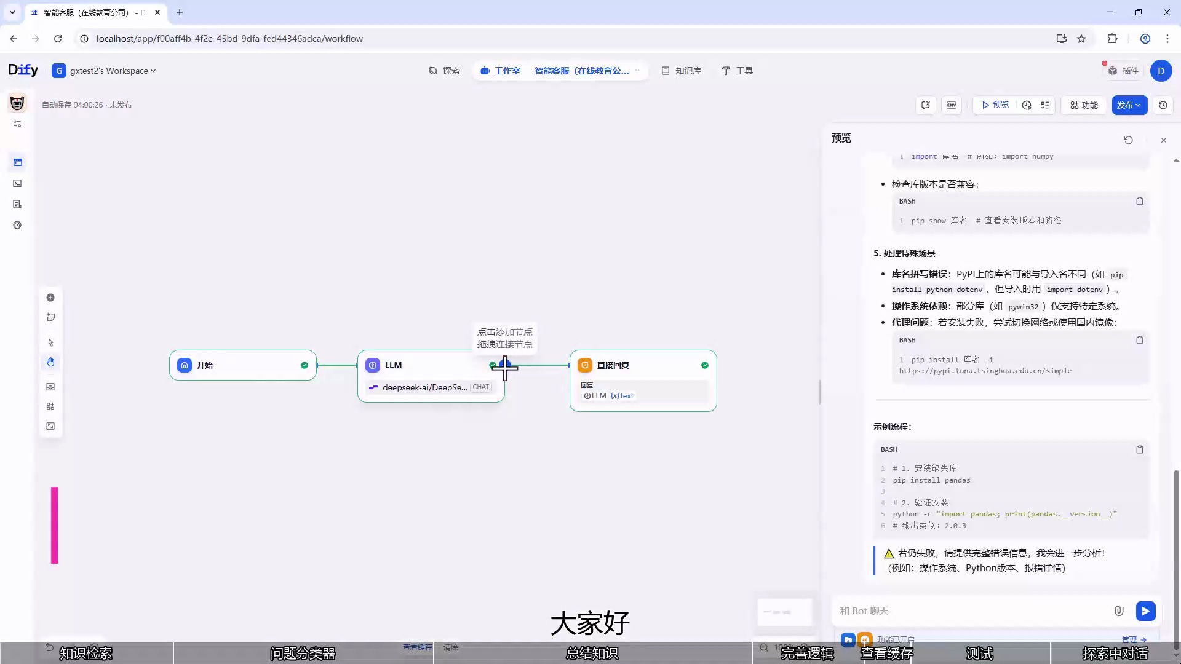Screen dimensions: 1181x664
Task: Open the 知识库 tab
Action: 682,71
